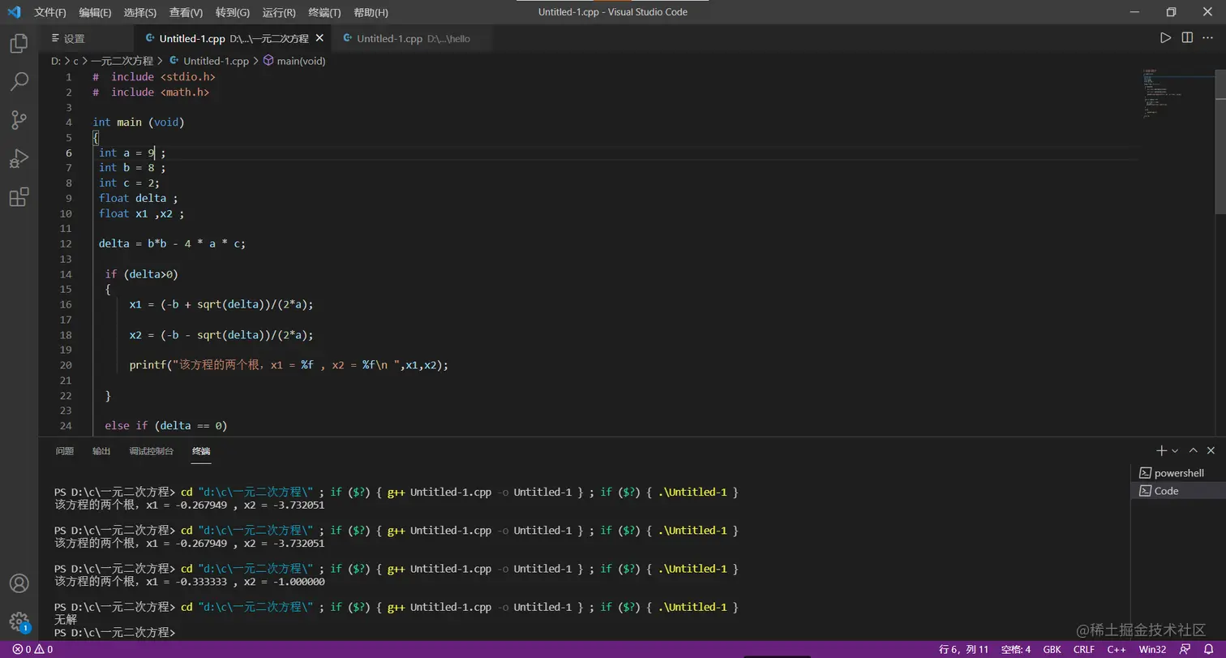
Task: Close the active Untitled-1.cpp tab
Action: click(319, 38)
